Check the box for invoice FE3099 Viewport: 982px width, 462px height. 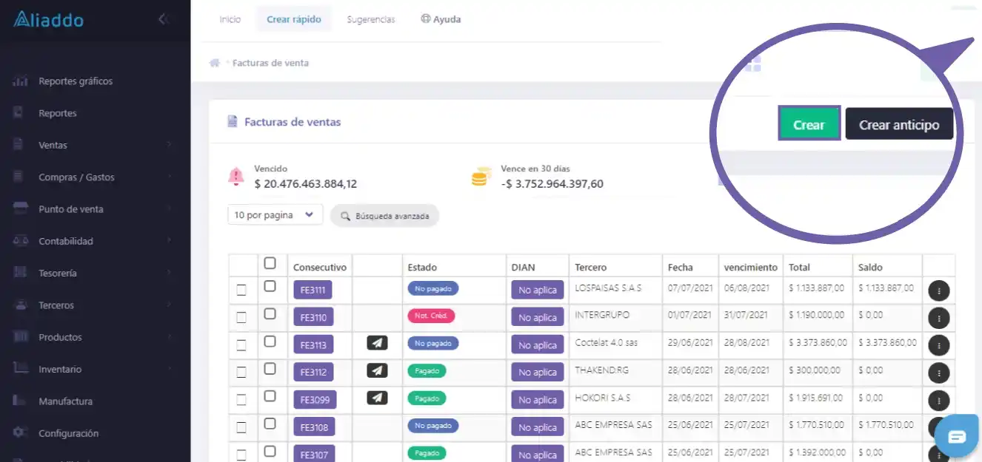coord(270,395)
